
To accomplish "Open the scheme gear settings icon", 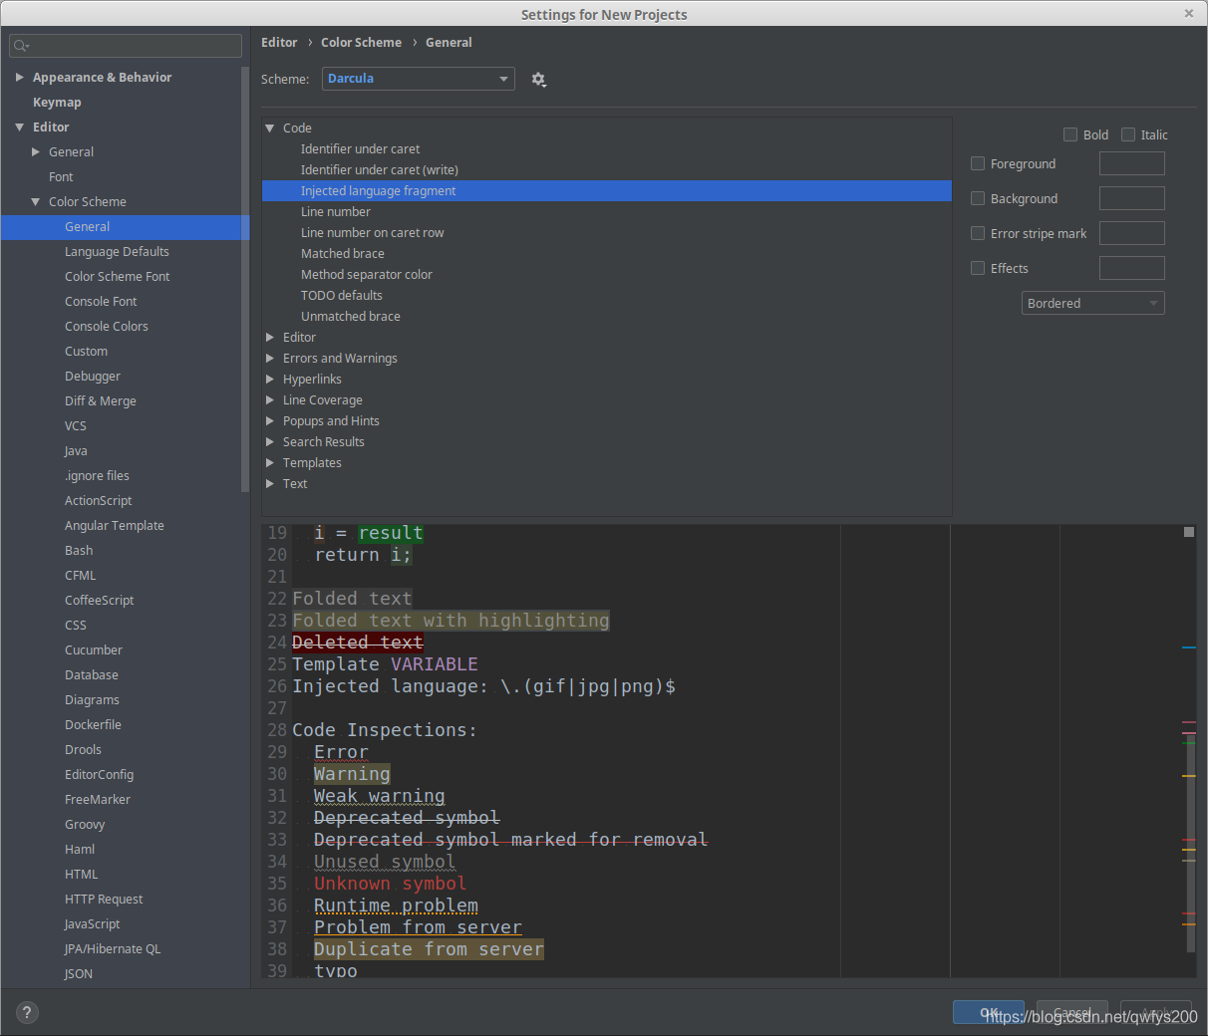I will pos(538,80).
